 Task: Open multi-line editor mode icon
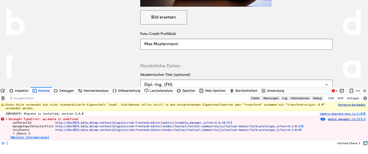(x=365, y=143)
